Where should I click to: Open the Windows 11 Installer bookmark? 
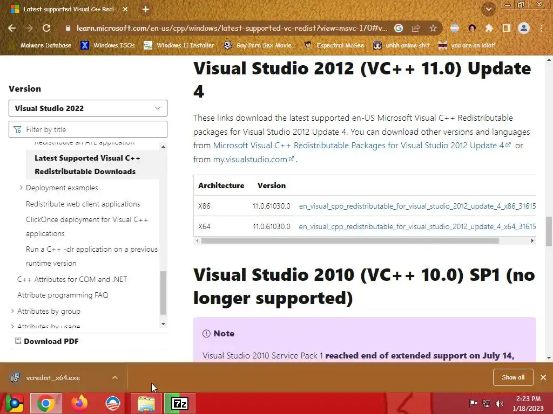click(x=179, y=45)
